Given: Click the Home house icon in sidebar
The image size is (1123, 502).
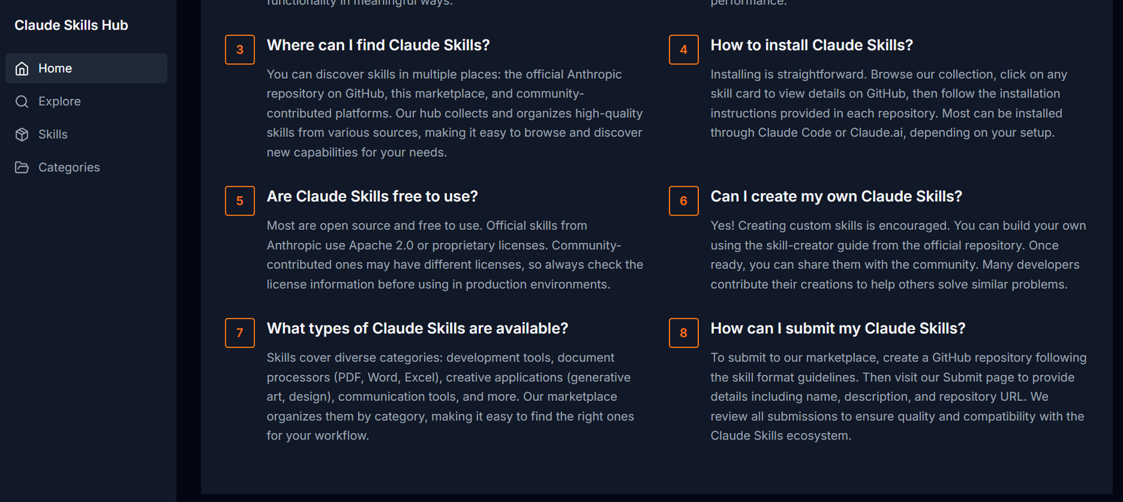Looking at the screenshot, I should click(x=22, y=69).
